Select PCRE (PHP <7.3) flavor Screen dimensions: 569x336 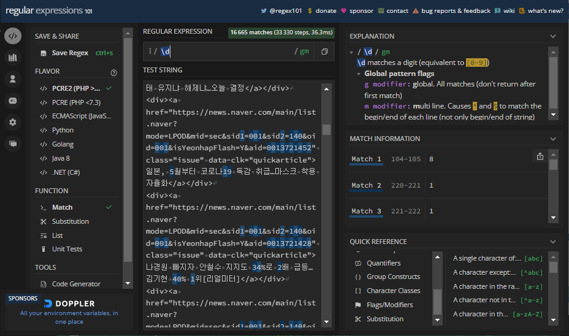click(76, 102)
